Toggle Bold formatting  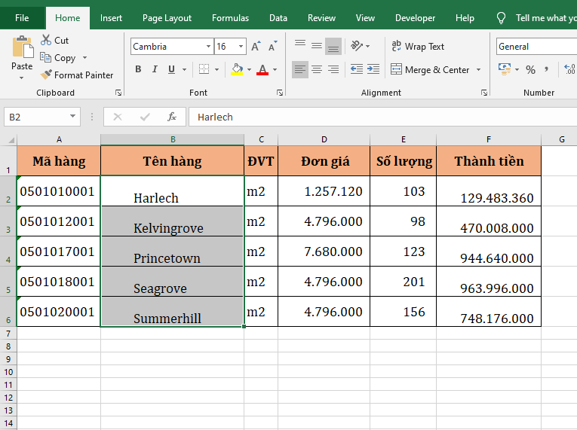click(138, 70)
